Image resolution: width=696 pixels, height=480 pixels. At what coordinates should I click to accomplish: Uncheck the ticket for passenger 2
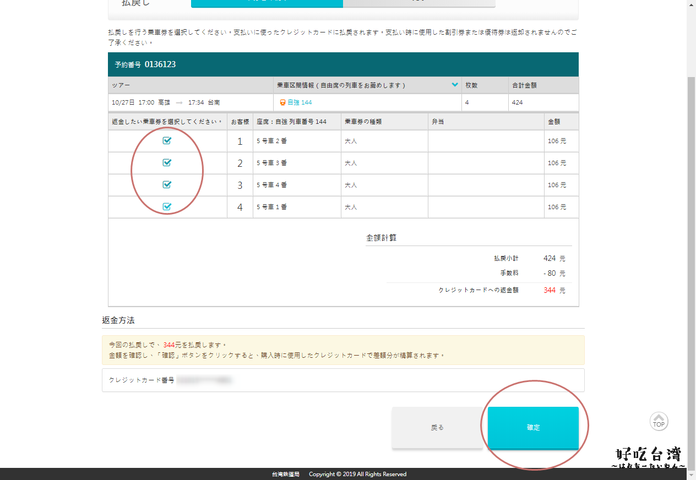(167, 162)
